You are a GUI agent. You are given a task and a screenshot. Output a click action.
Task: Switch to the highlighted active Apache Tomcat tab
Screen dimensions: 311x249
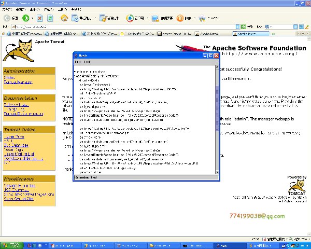251,34
